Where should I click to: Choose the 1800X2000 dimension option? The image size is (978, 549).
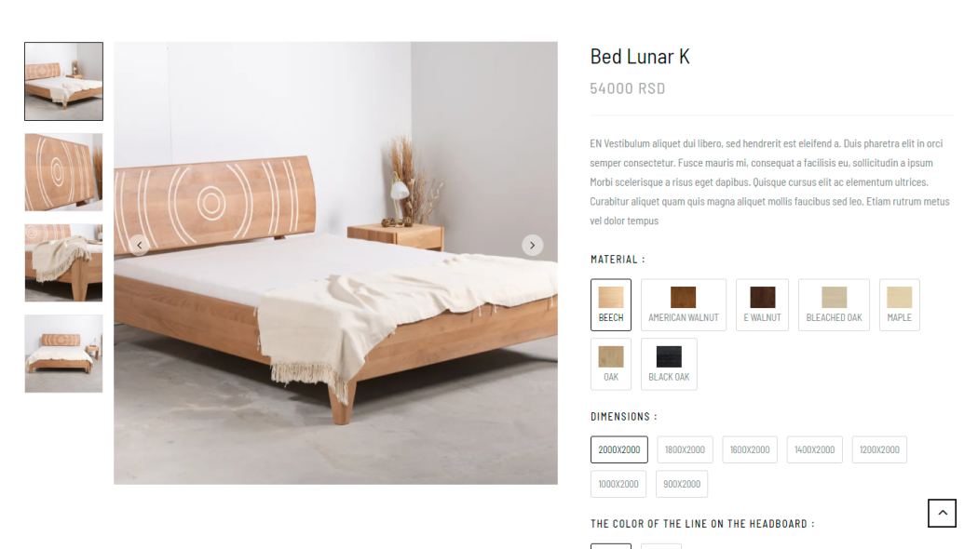(x=685, y=449)
